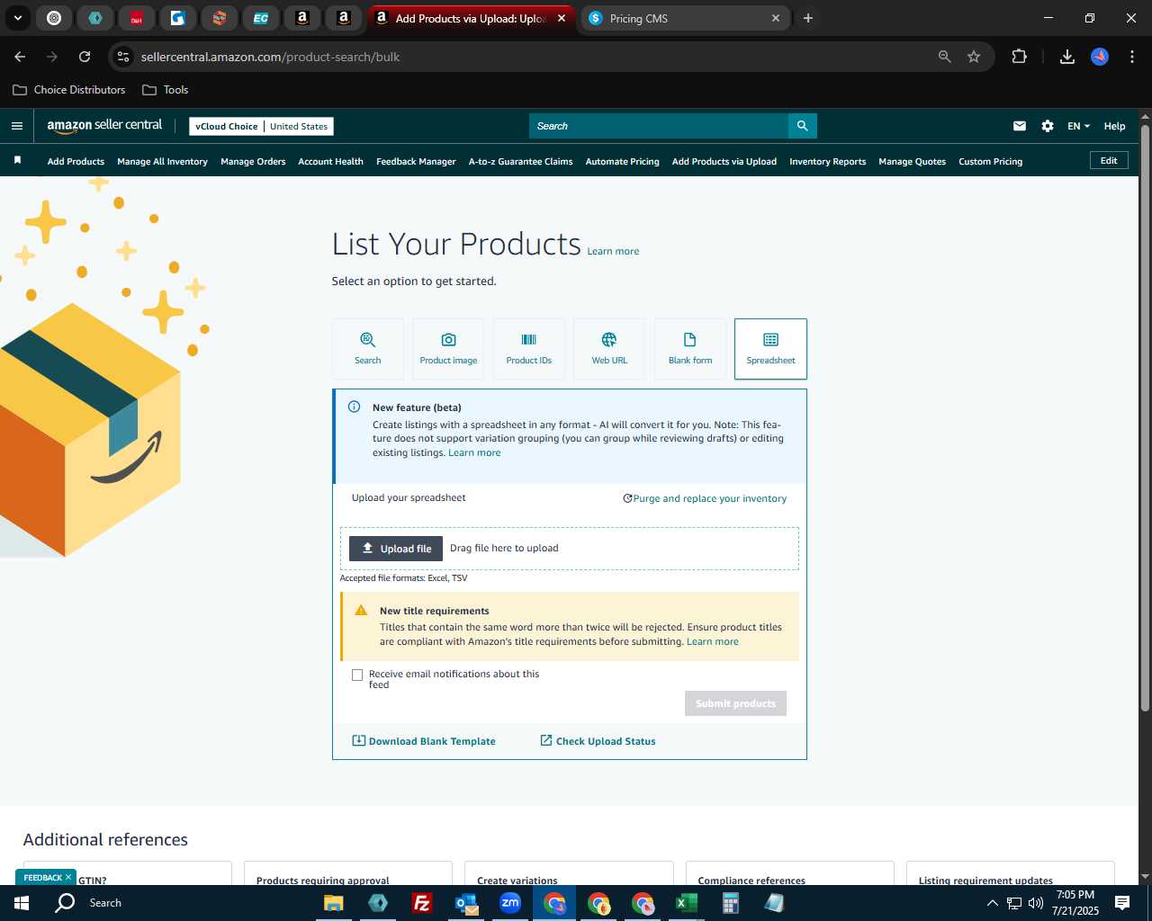Open File Explorer from the taskbar
1152x921 pixels.
pos(334,903)
